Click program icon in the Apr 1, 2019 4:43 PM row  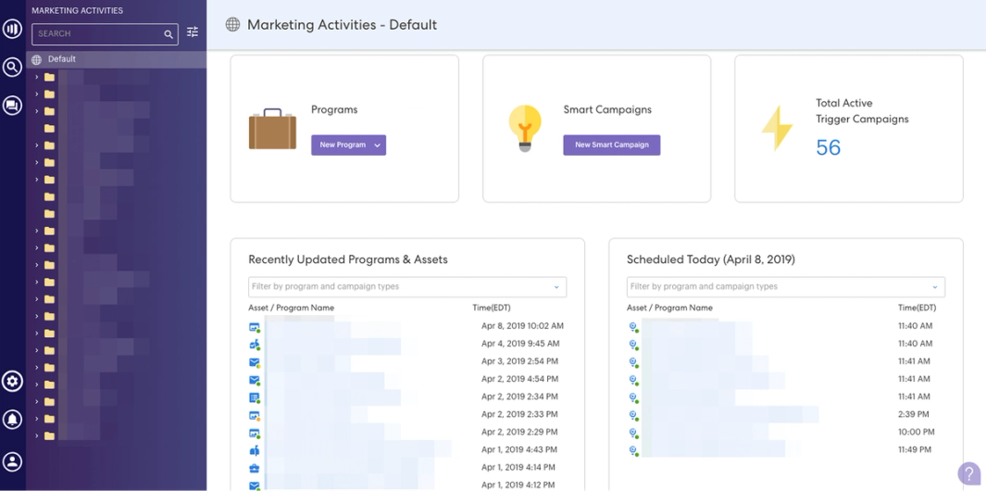tap(255, 451)
